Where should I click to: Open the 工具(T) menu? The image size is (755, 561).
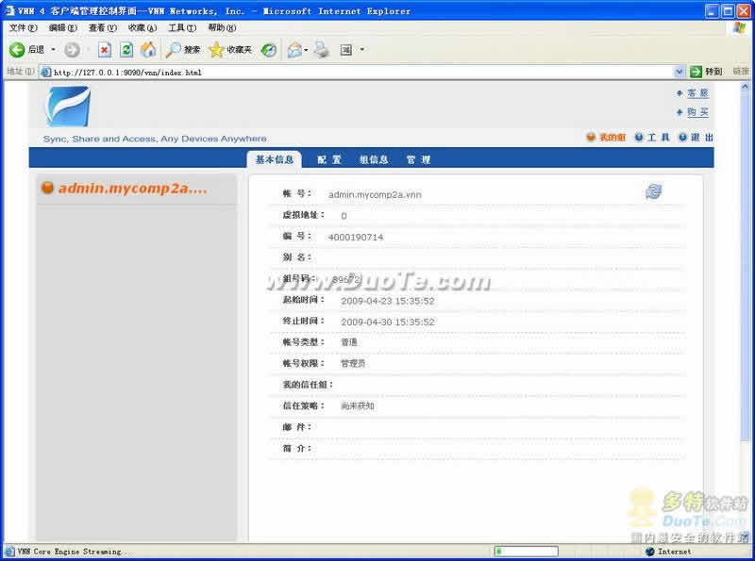click(182, 28)
